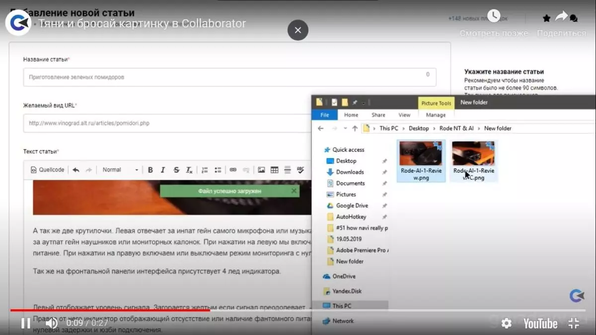
Task: Insert a bulleted list
Action: (218, 170)
